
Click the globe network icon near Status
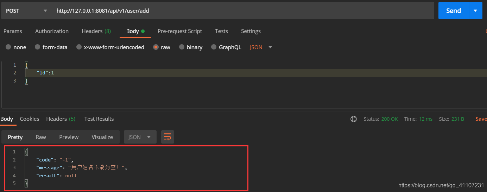coord(354,119)
